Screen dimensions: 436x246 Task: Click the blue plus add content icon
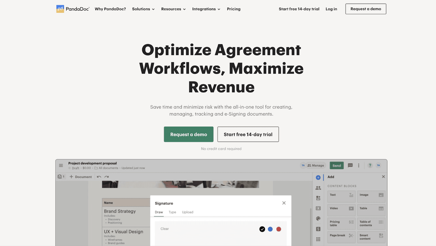point(318,178)
